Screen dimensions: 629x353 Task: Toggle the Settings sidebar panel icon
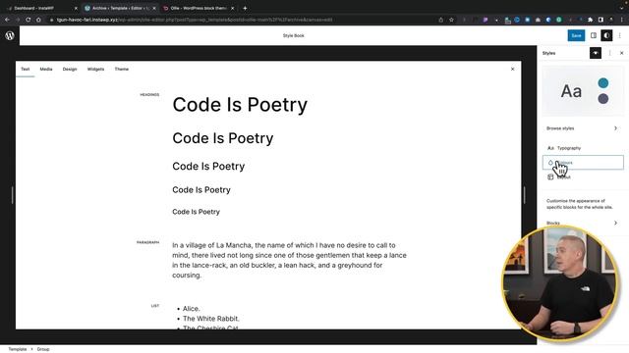[594, 35]
